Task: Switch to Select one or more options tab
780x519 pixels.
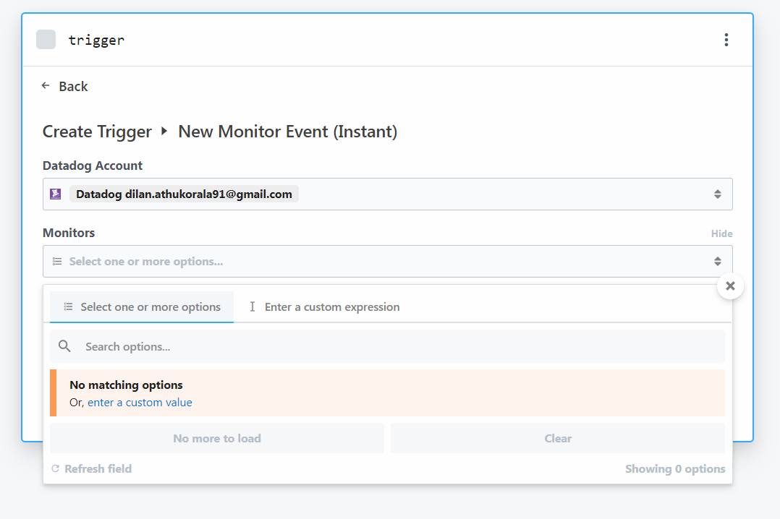Action: [142, 306]
